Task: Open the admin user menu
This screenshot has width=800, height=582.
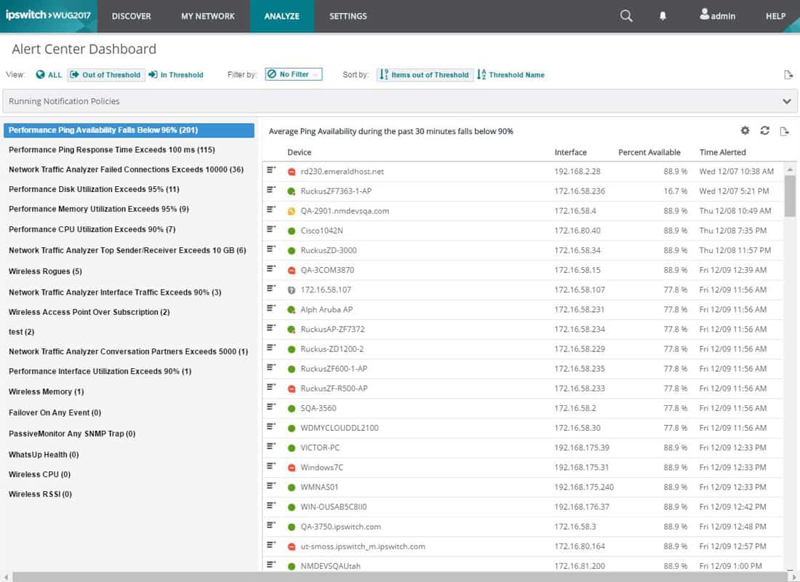Action: (x=717, y=15)
